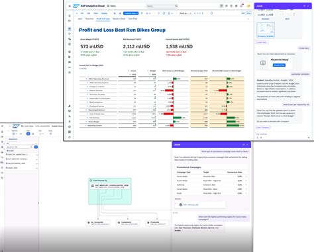Click the Fact Sources (1) header
This screenshot has height=252, width=314.
[100, 181]
